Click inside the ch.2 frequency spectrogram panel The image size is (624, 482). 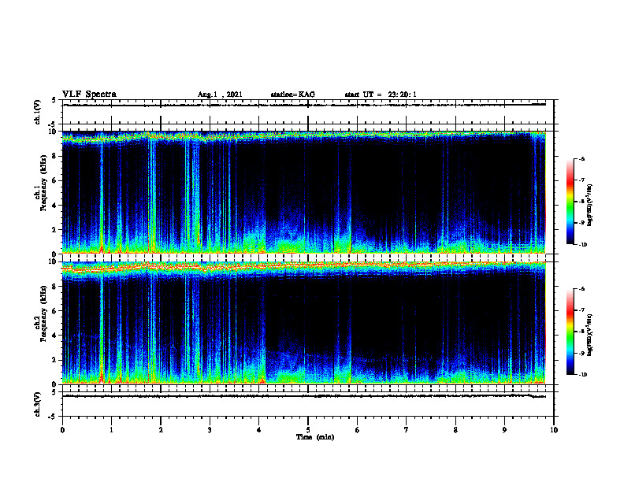[x=303, y=323]
